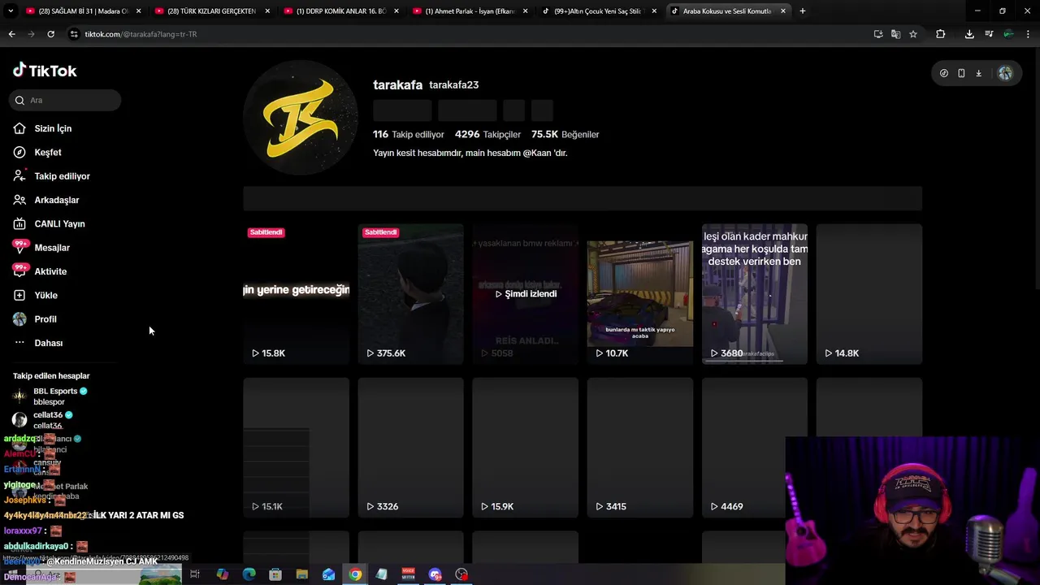Open pinned video with 15.8K views

[x=296, y=294]
